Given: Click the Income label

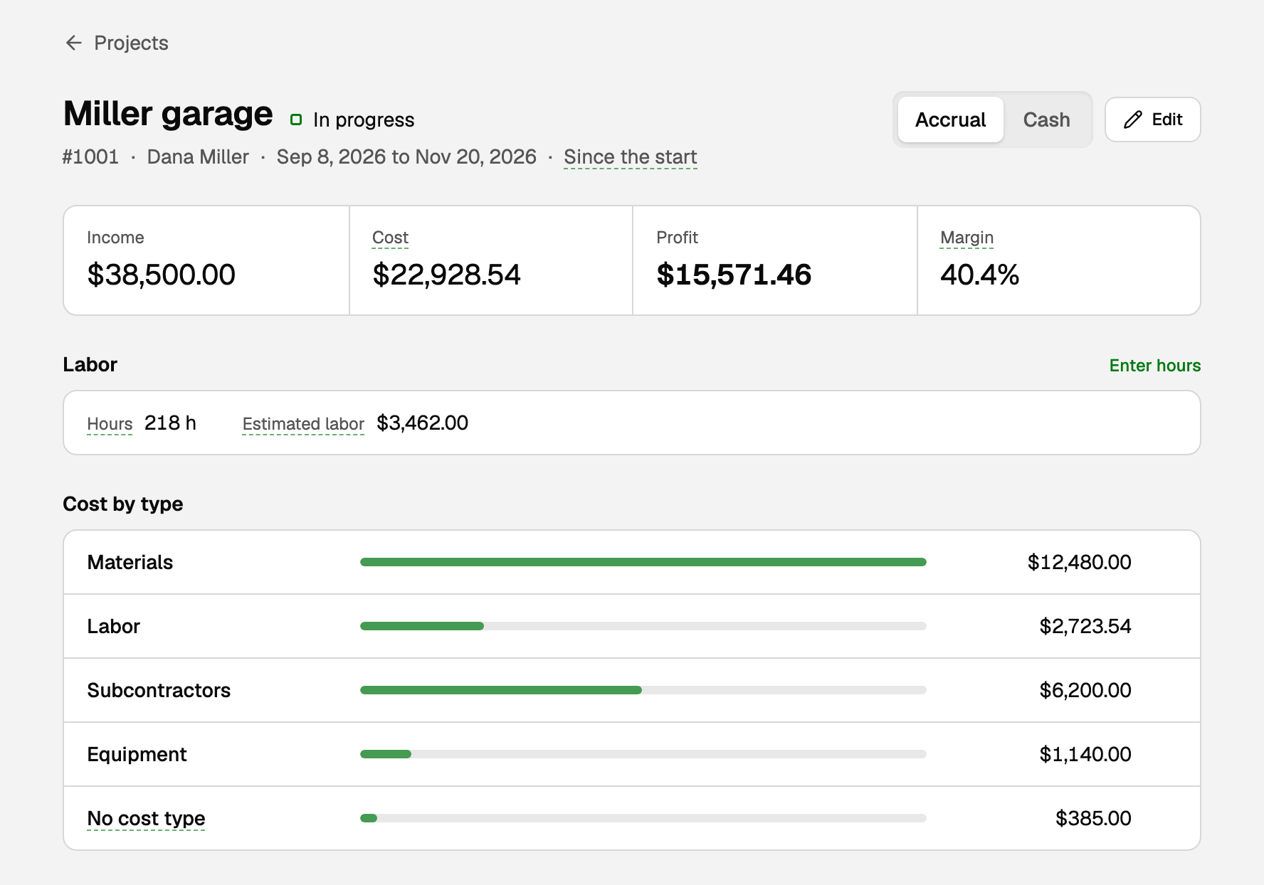Looking at the screenshot, I should point(115,238).
